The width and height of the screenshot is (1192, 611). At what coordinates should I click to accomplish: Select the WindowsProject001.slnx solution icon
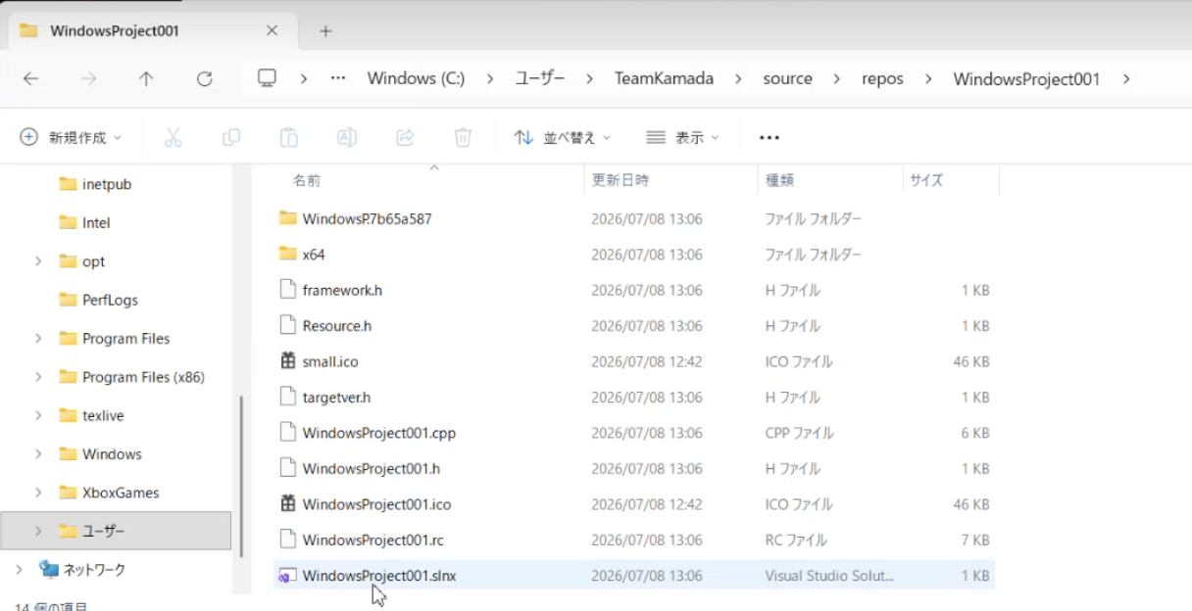coord(287,576)
